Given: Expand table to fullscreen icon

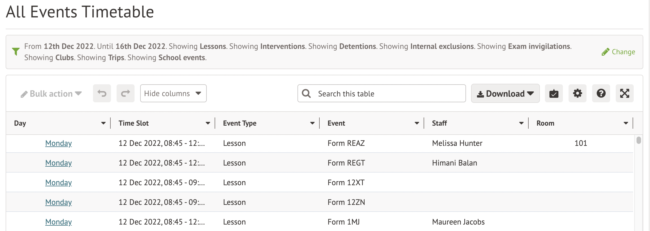Looking at the screenshot, I should [624, 93].
